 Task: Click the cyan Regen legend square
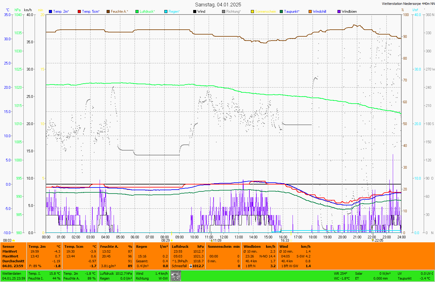[166, 12]
